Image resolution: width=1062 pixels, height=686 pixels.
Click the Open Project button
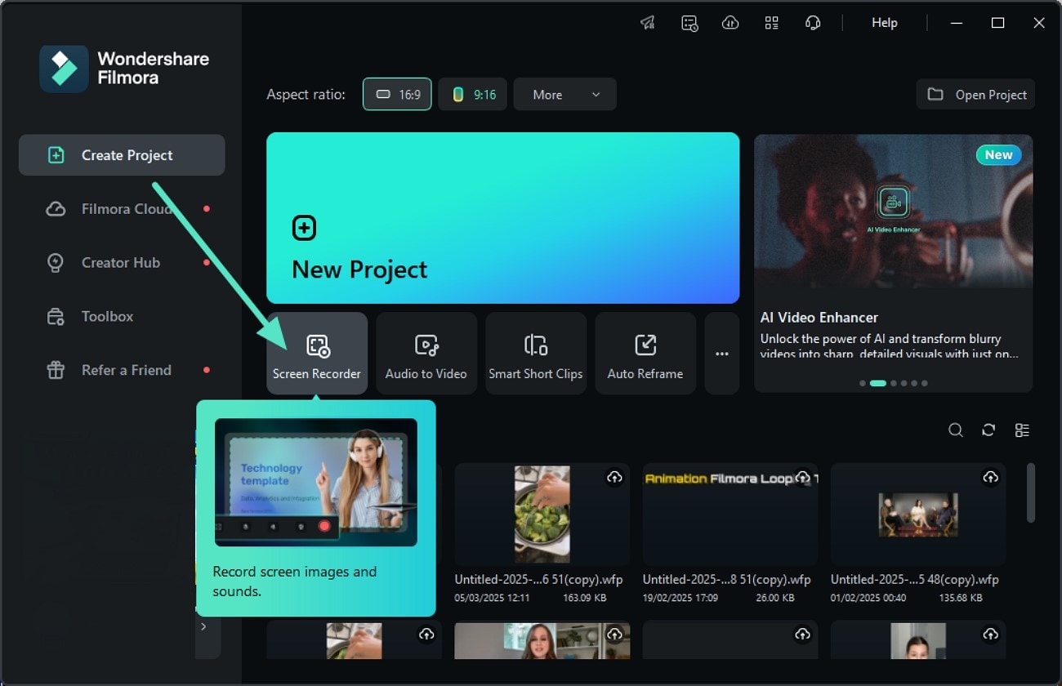click(975, 95)
